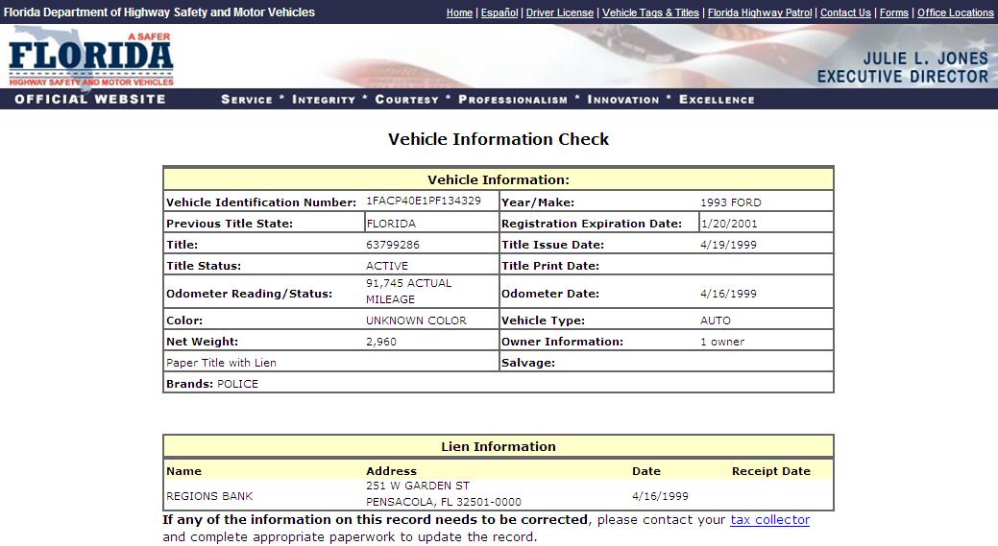The height and width of the screenshot is (546, 998).
Task: Open the Forms link
Action: pyautogui.click(x=893, y=12)
